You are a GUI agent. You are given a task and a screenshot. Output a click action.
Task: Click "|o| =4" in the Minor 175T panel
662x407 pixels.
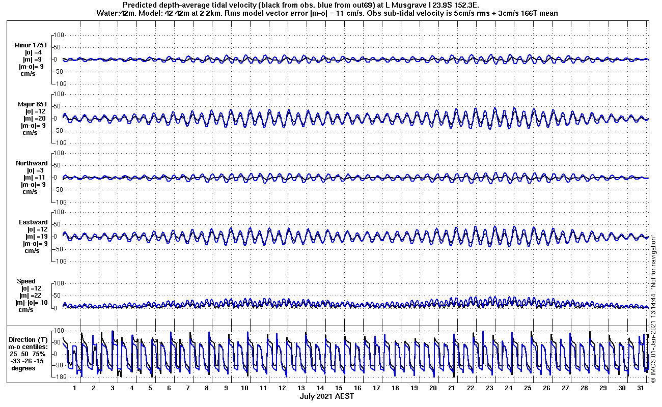[33, 52]
